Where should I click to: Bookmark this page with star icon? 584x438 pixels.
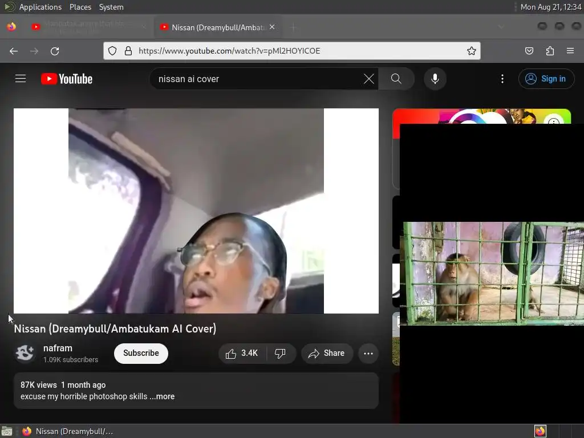coord(472,51)
